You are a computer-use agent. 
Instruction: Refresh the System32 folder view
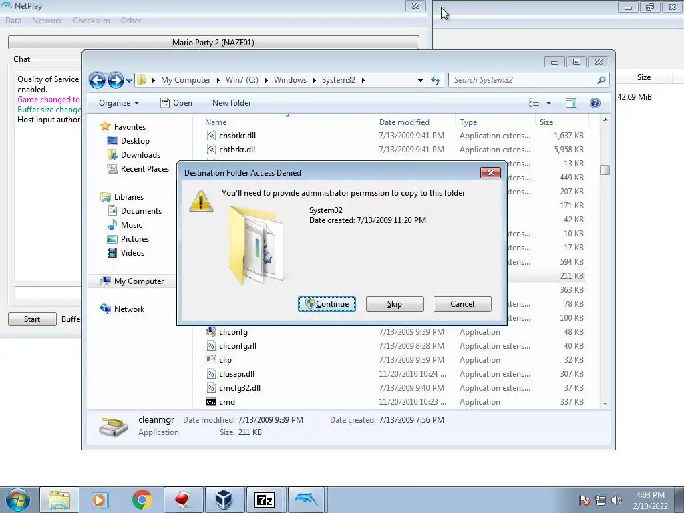[436, 80]
